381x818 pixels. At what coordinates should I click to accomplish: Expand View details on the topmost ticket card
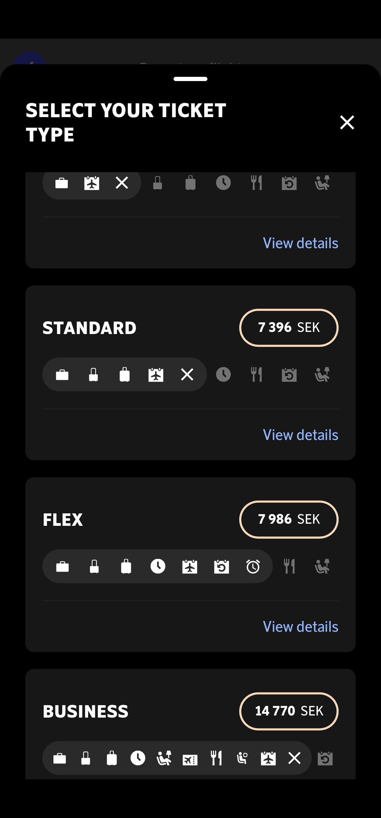(x=300, y=243)
